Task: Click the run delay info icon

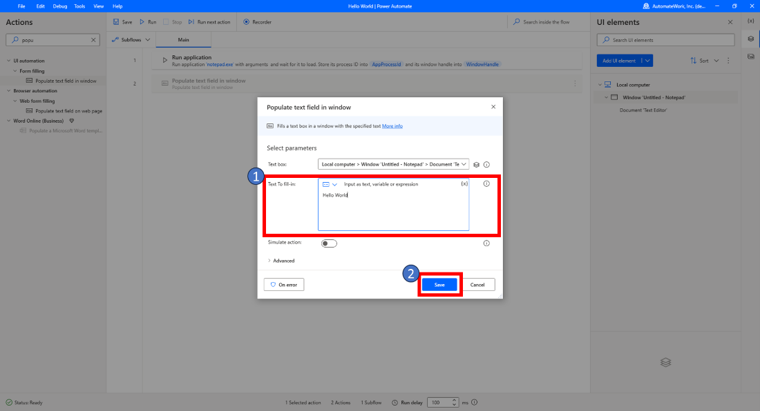Action: 475,402
